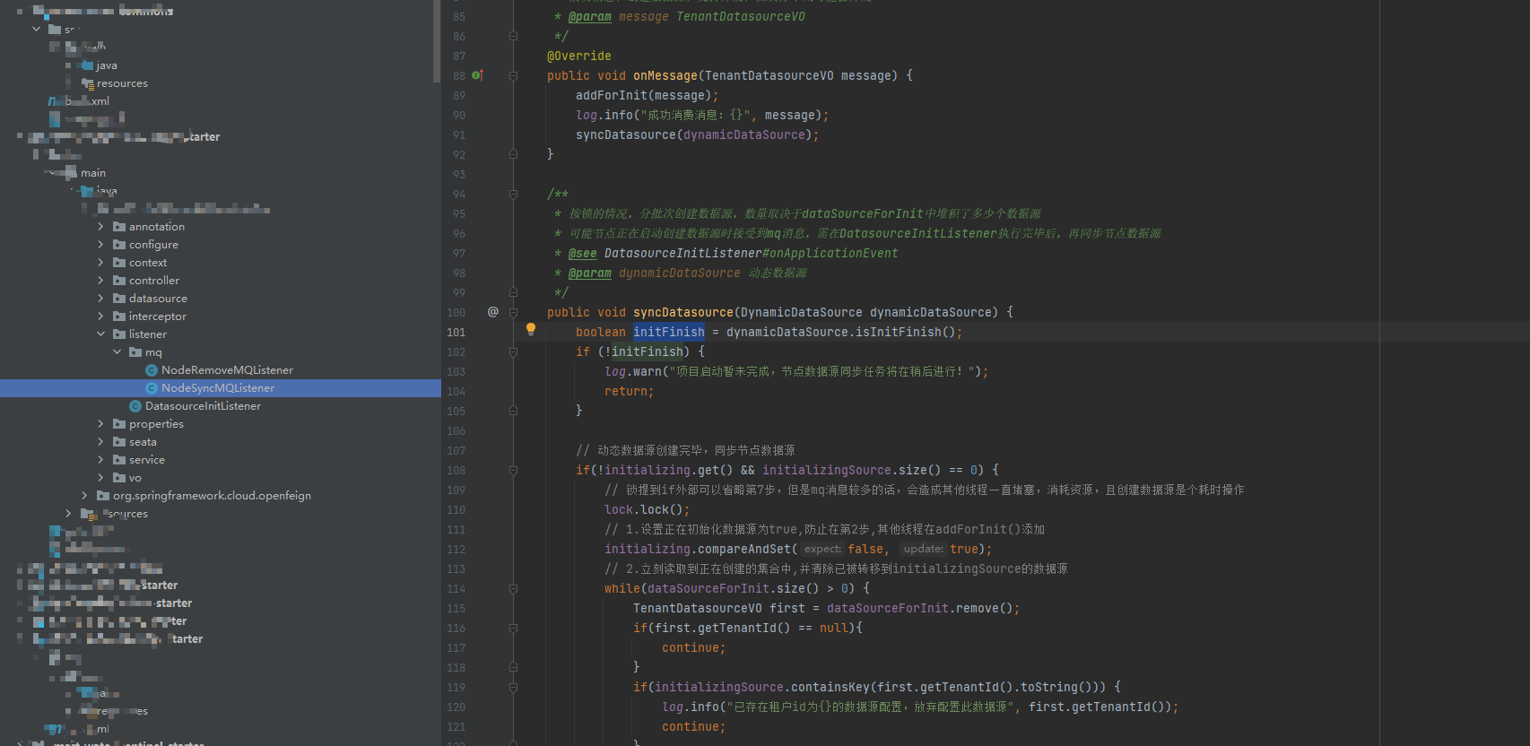Image resolution: width=1530 pixels, height=746 pixels.
Task: Click the DatasourceInitListener class icon
Action: [135, 406]
